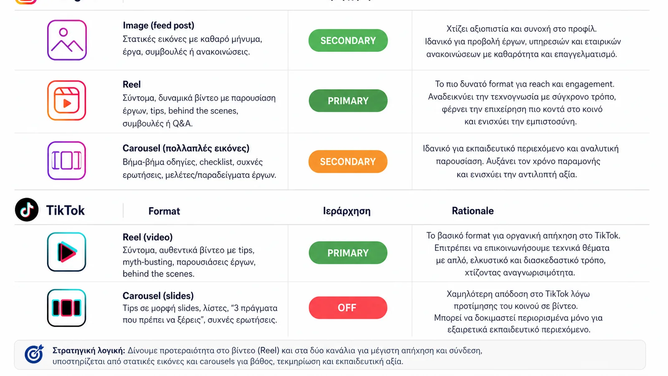Click the Στρατηγική λογική note text
This screenshot has height=376, width=668.
point(267,356)
